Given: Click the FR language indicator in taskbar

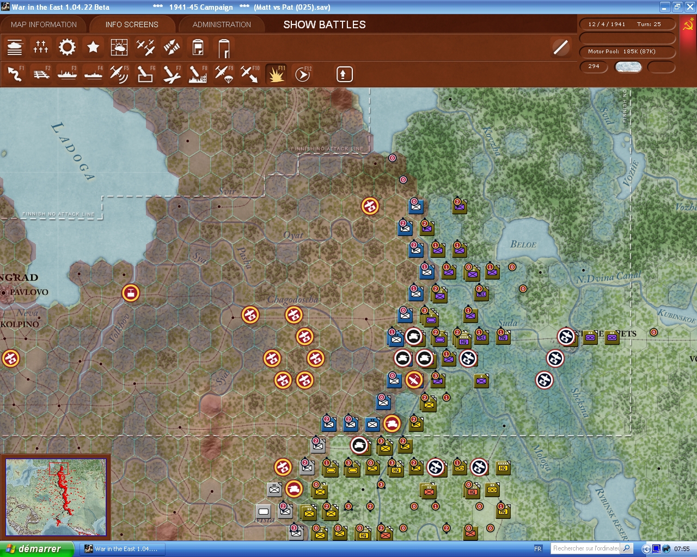Looking at the screenshot, I should [x=538, y=549].
